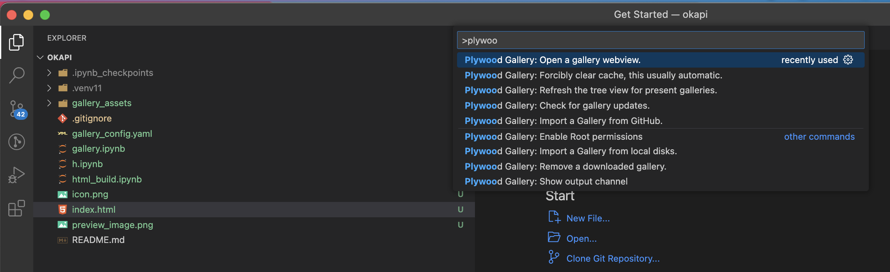Image resolution: width=890 pixels, height=272 pixels.
Task: Select gallery.ipynb file name in explorer
Action: tap(99, 149)
